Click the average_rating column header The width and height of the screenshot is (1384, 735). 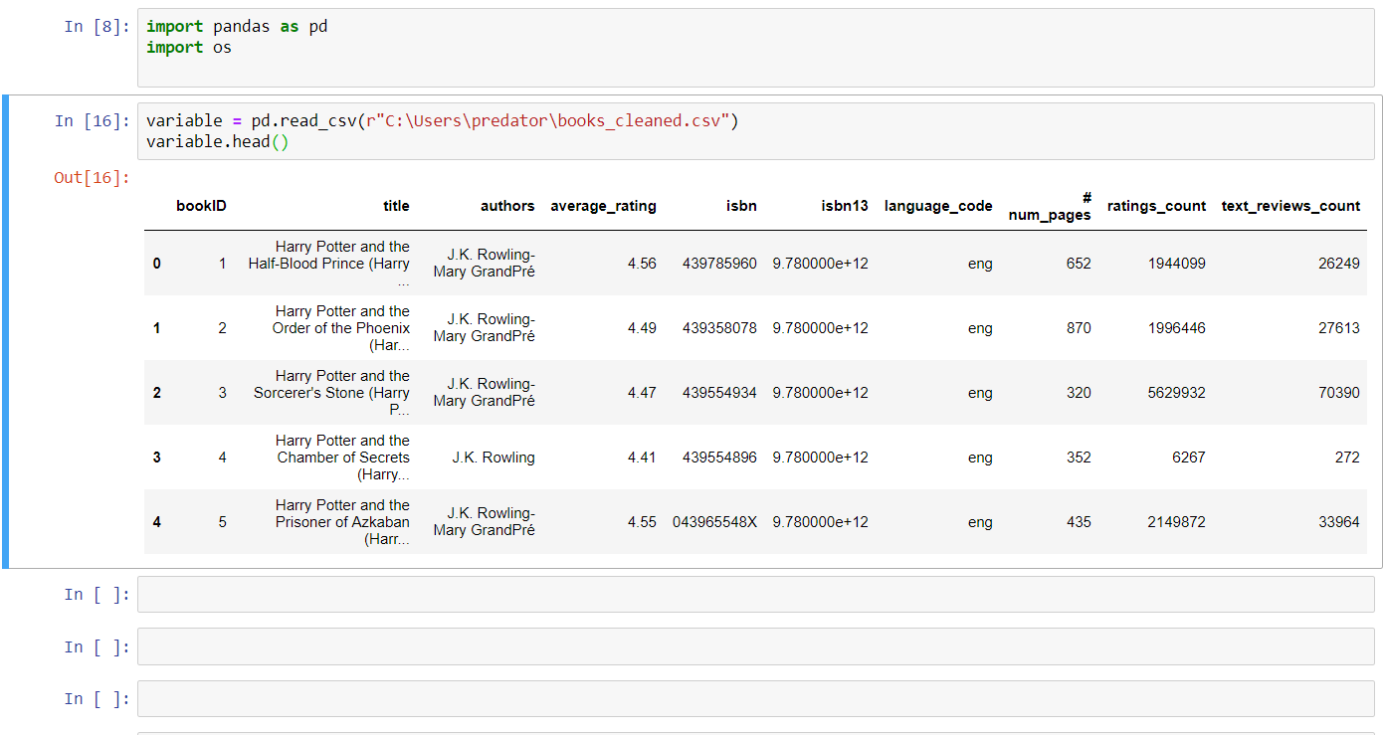(x=603, y=206)
